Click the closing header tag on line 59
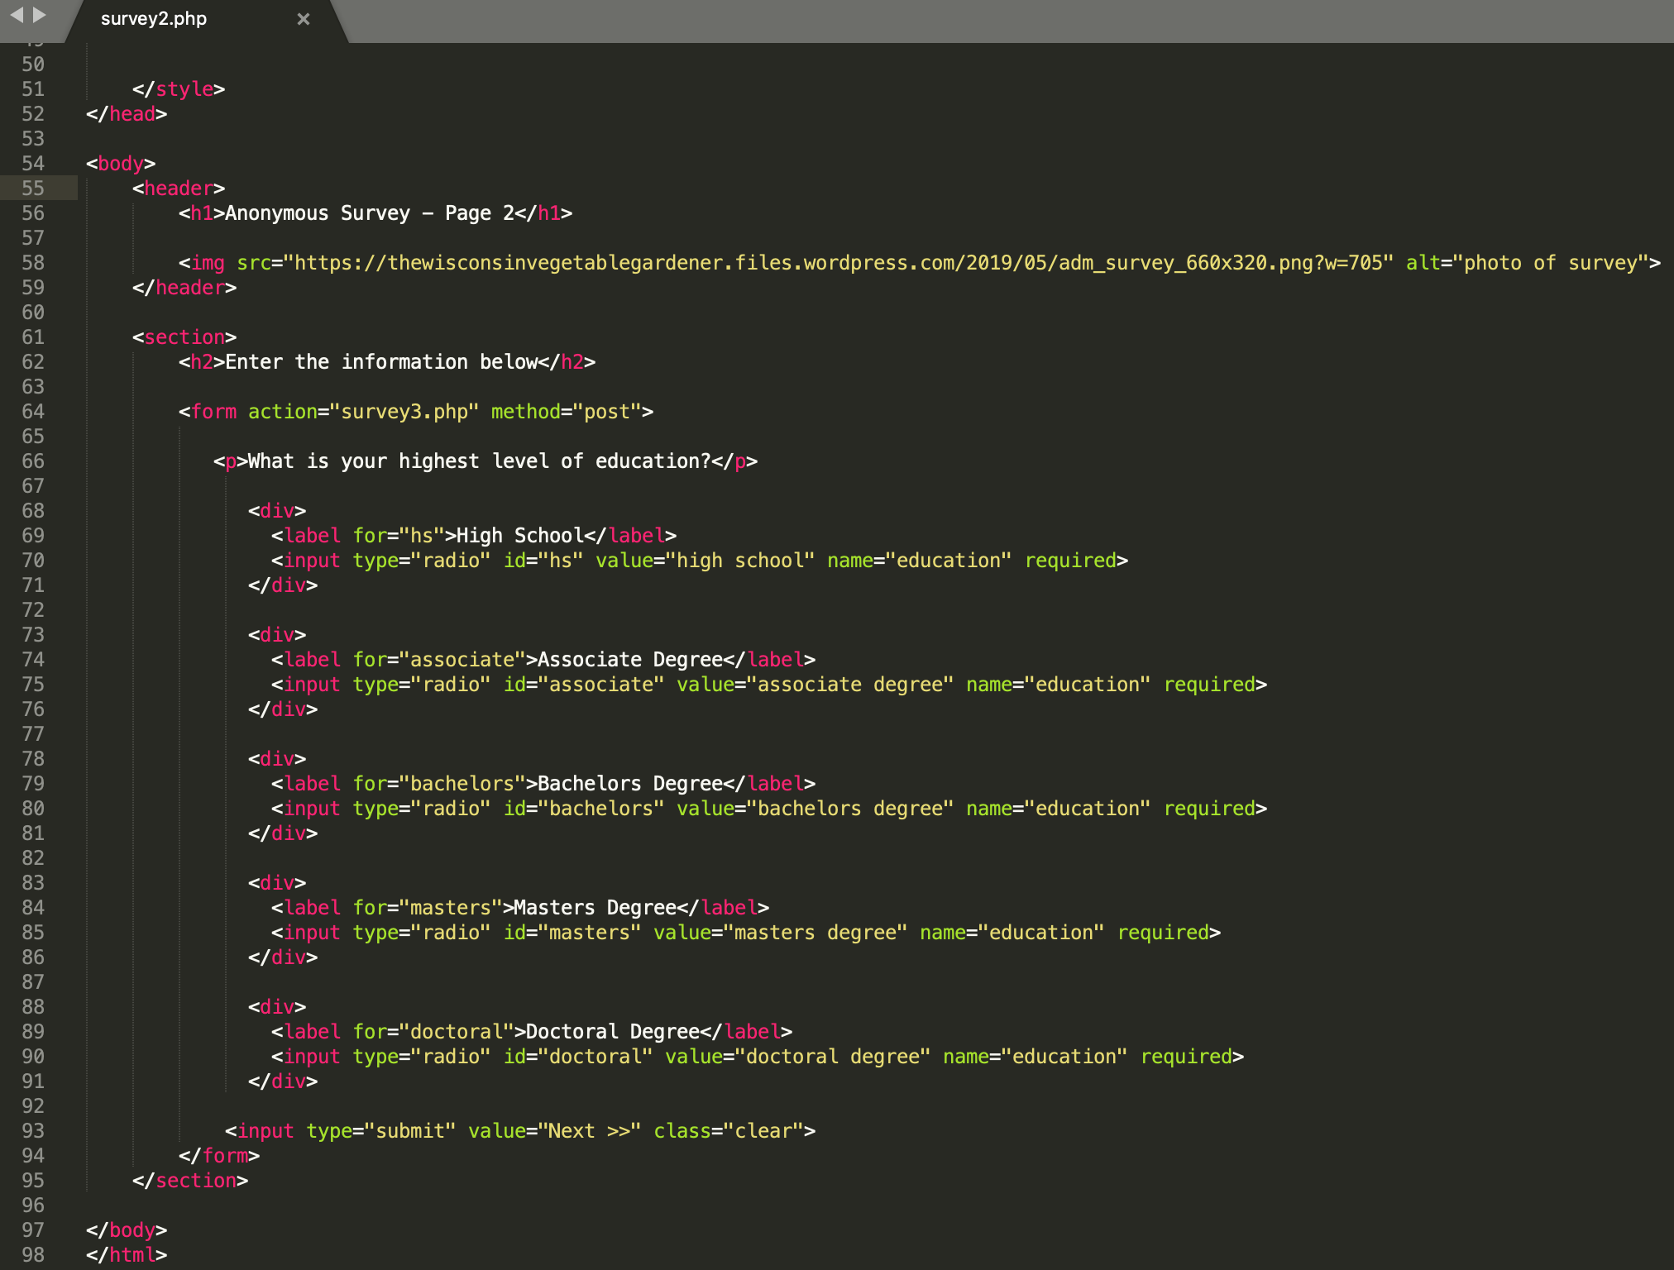The width and height of the screenshot is (1674, 1270). pyautogui.click(x=184, y=288)
